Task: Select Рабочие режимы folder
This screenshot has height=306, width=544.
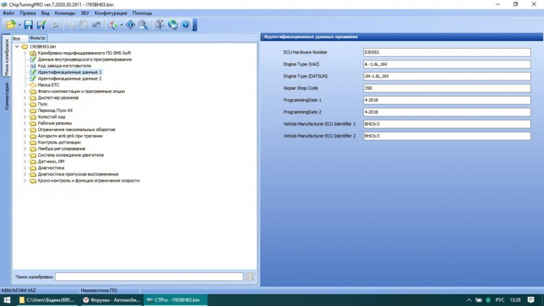Action: [x=55, y=123]
